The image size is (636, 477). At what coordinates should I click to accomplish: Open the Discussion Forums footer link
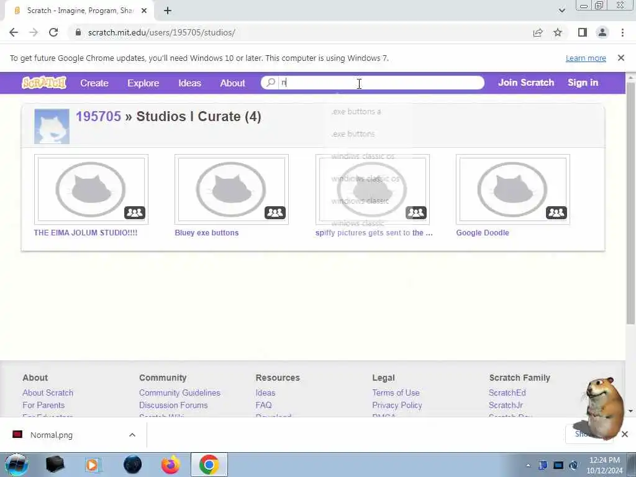click(173, 405)
